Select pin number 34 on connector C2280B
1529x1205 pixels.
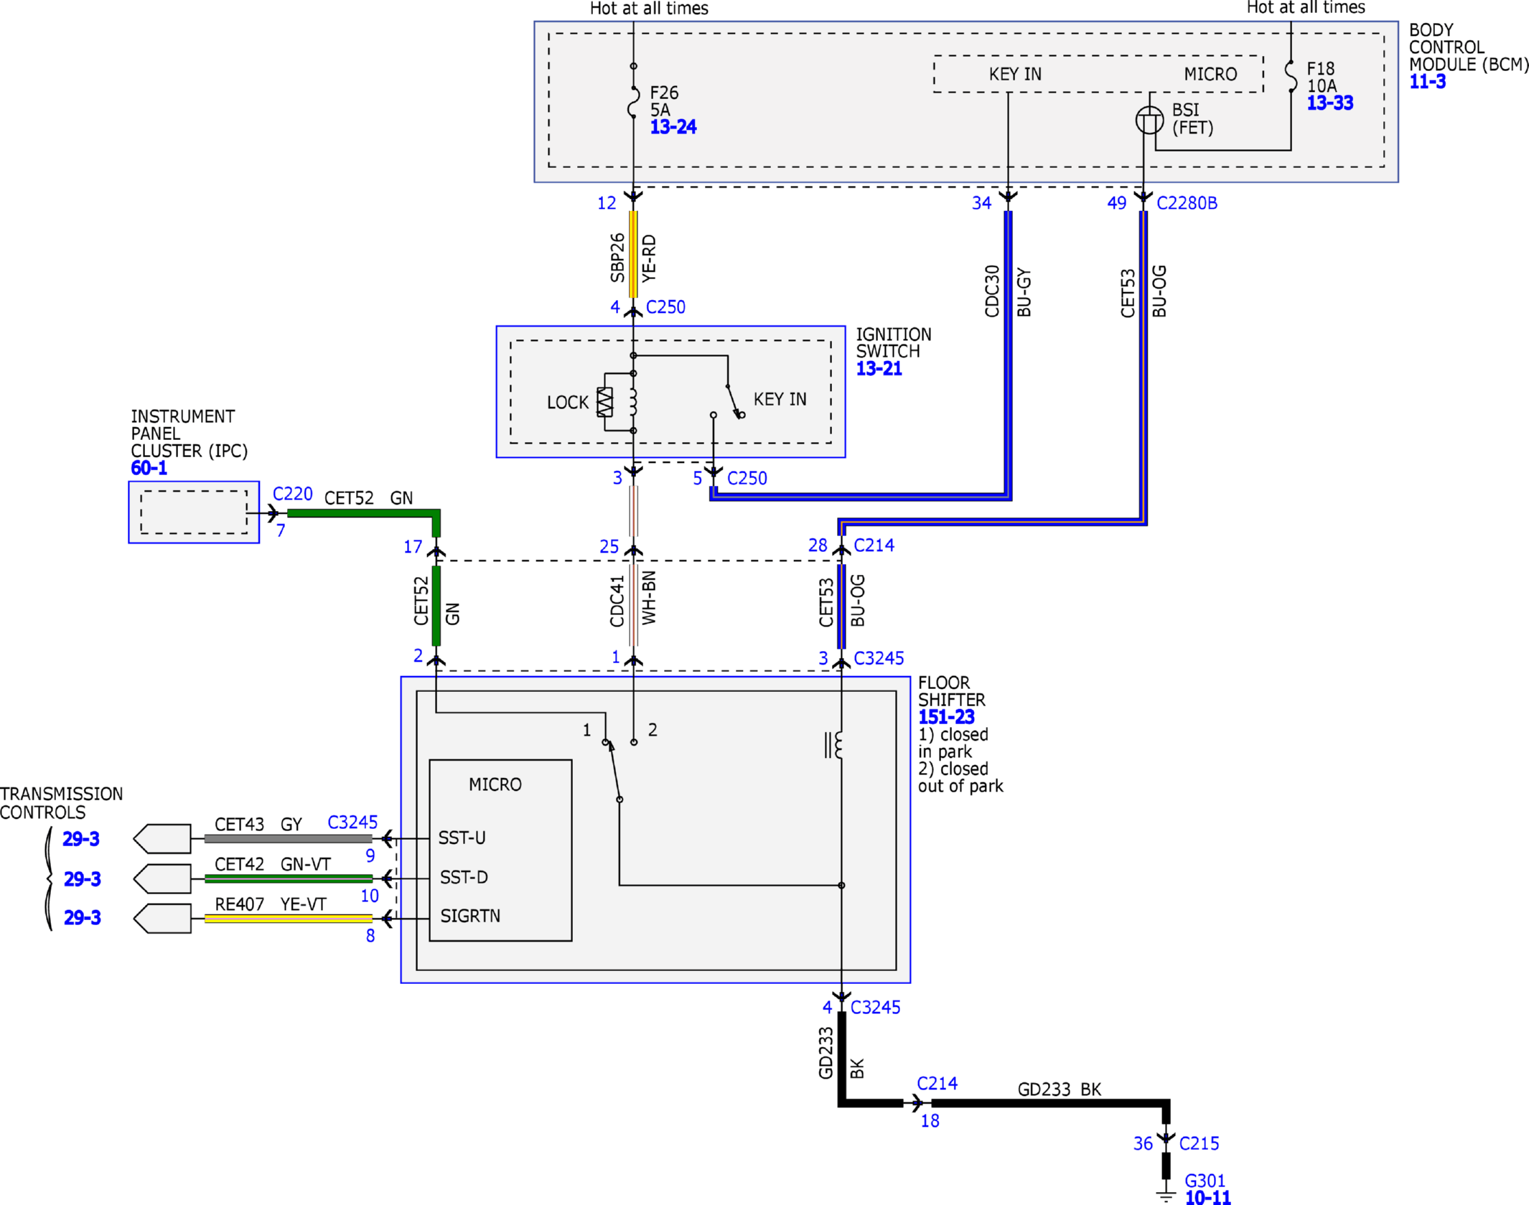[981, 204]
